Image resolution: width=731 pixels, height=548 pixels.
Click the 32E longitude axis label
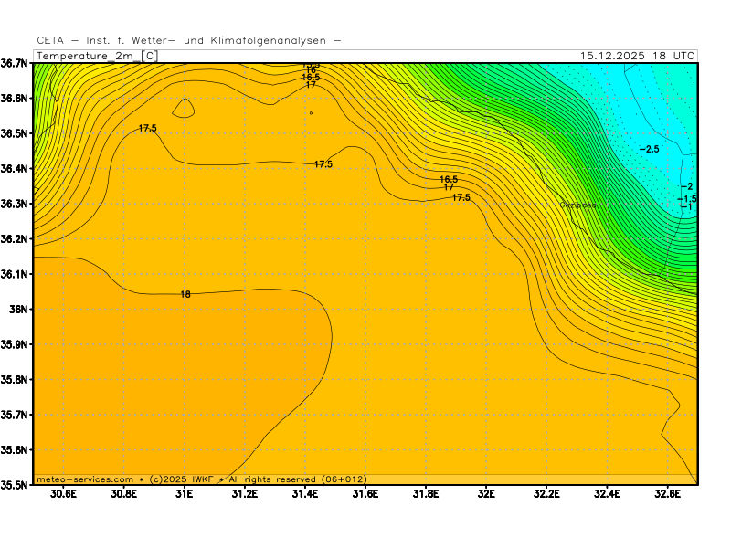point(485,494)
